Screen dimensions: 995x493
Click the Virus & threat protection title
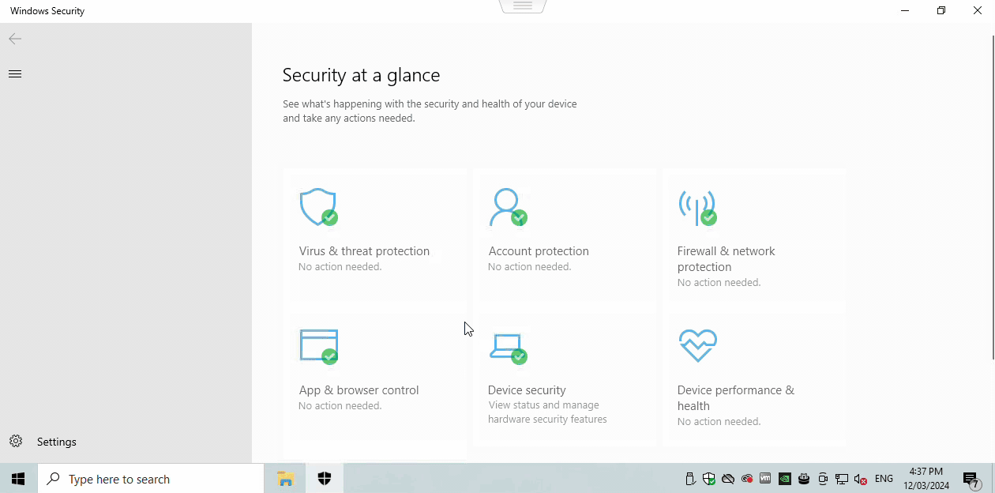[x=364, y=251]
